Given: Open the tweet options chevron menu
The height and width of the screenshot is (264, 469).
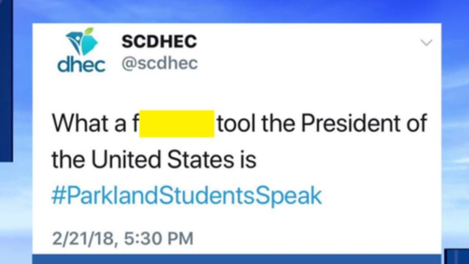Looking at the screenshot, I should 427,43.
